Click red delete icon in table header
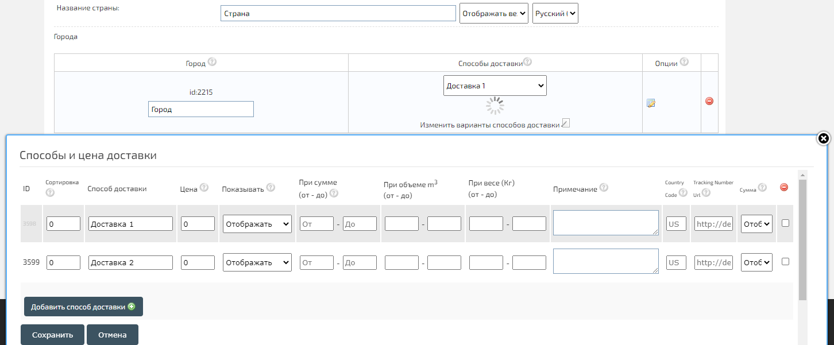834x345 pixels. click(x=784, y=187)
